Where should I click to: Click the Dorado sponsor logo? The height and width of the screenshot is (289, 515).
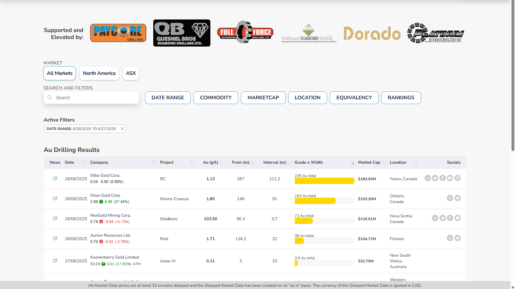click(x=372, y=33)
